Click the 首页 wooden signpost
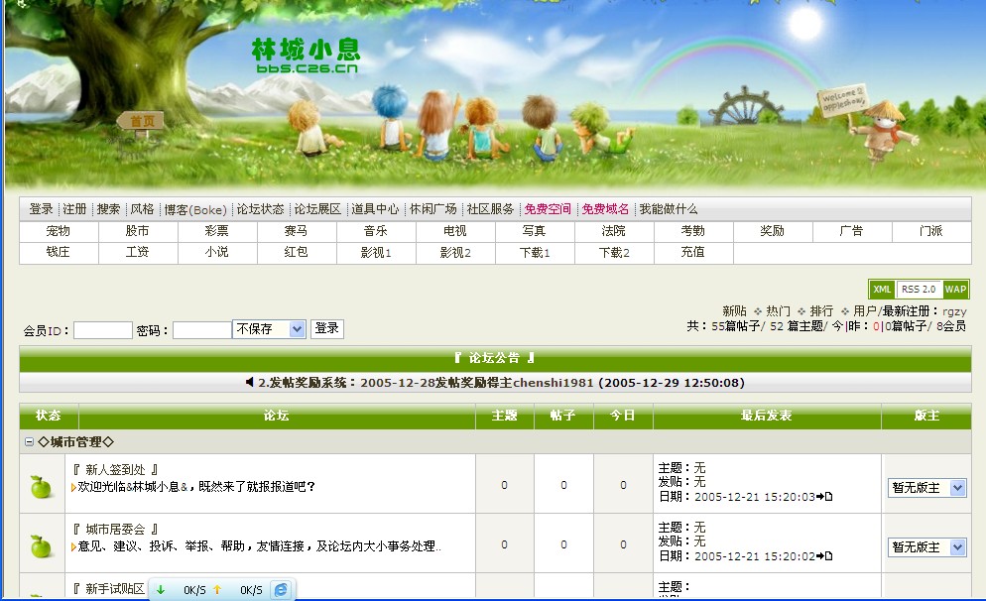Image resolution: width=986 pixels, height=601 pixels. [142, 121]
